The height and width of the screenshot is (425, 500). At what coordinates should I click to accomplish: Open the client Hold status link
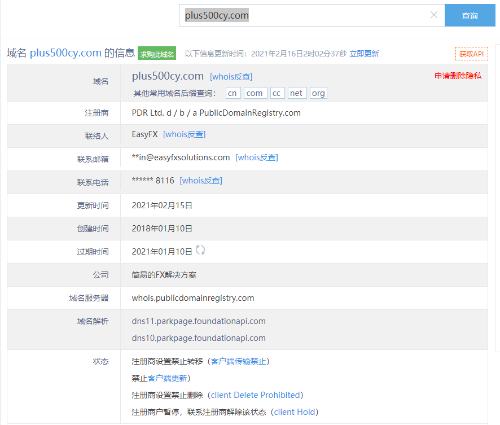coord(295,412)
